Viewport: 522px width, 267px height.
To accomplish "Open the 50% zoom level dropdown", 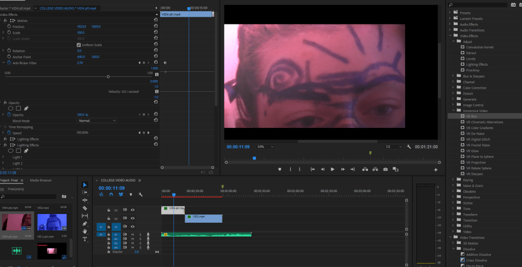I will click(x=265, y=147).
